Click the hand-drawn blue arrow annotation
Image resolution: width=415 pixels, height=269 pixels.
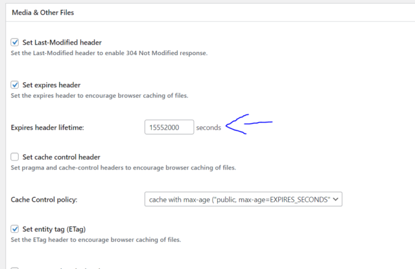pos(250,124)
